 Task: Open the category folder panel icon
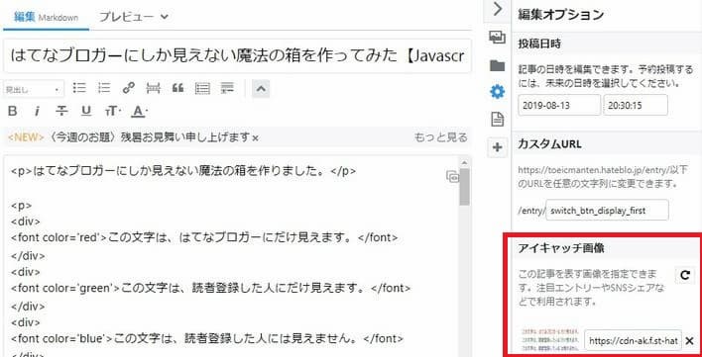point(497,65)
